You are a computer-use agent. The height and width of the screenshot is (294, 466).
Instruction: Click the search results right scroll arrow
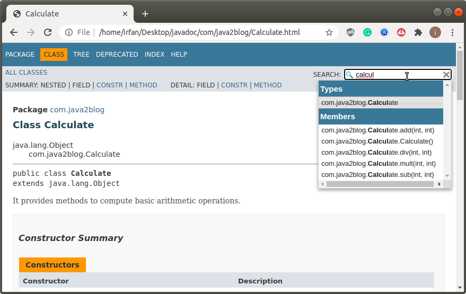[439, 184]
